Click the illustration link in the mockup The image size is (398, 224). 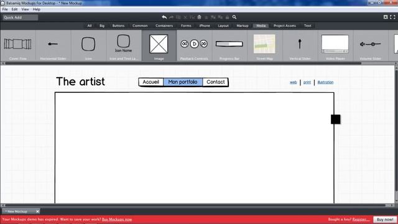[x=325, y=82]
